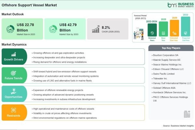
Task: Click Edison Chouest Offshore LLC entry
Action: point(168,69)
